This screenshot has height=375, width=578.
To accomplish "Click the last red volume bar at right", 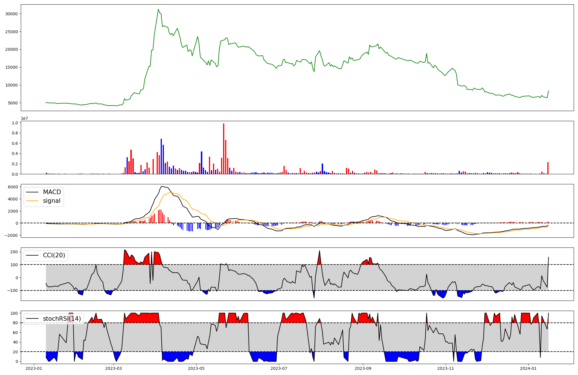I will tap(548, 168).
